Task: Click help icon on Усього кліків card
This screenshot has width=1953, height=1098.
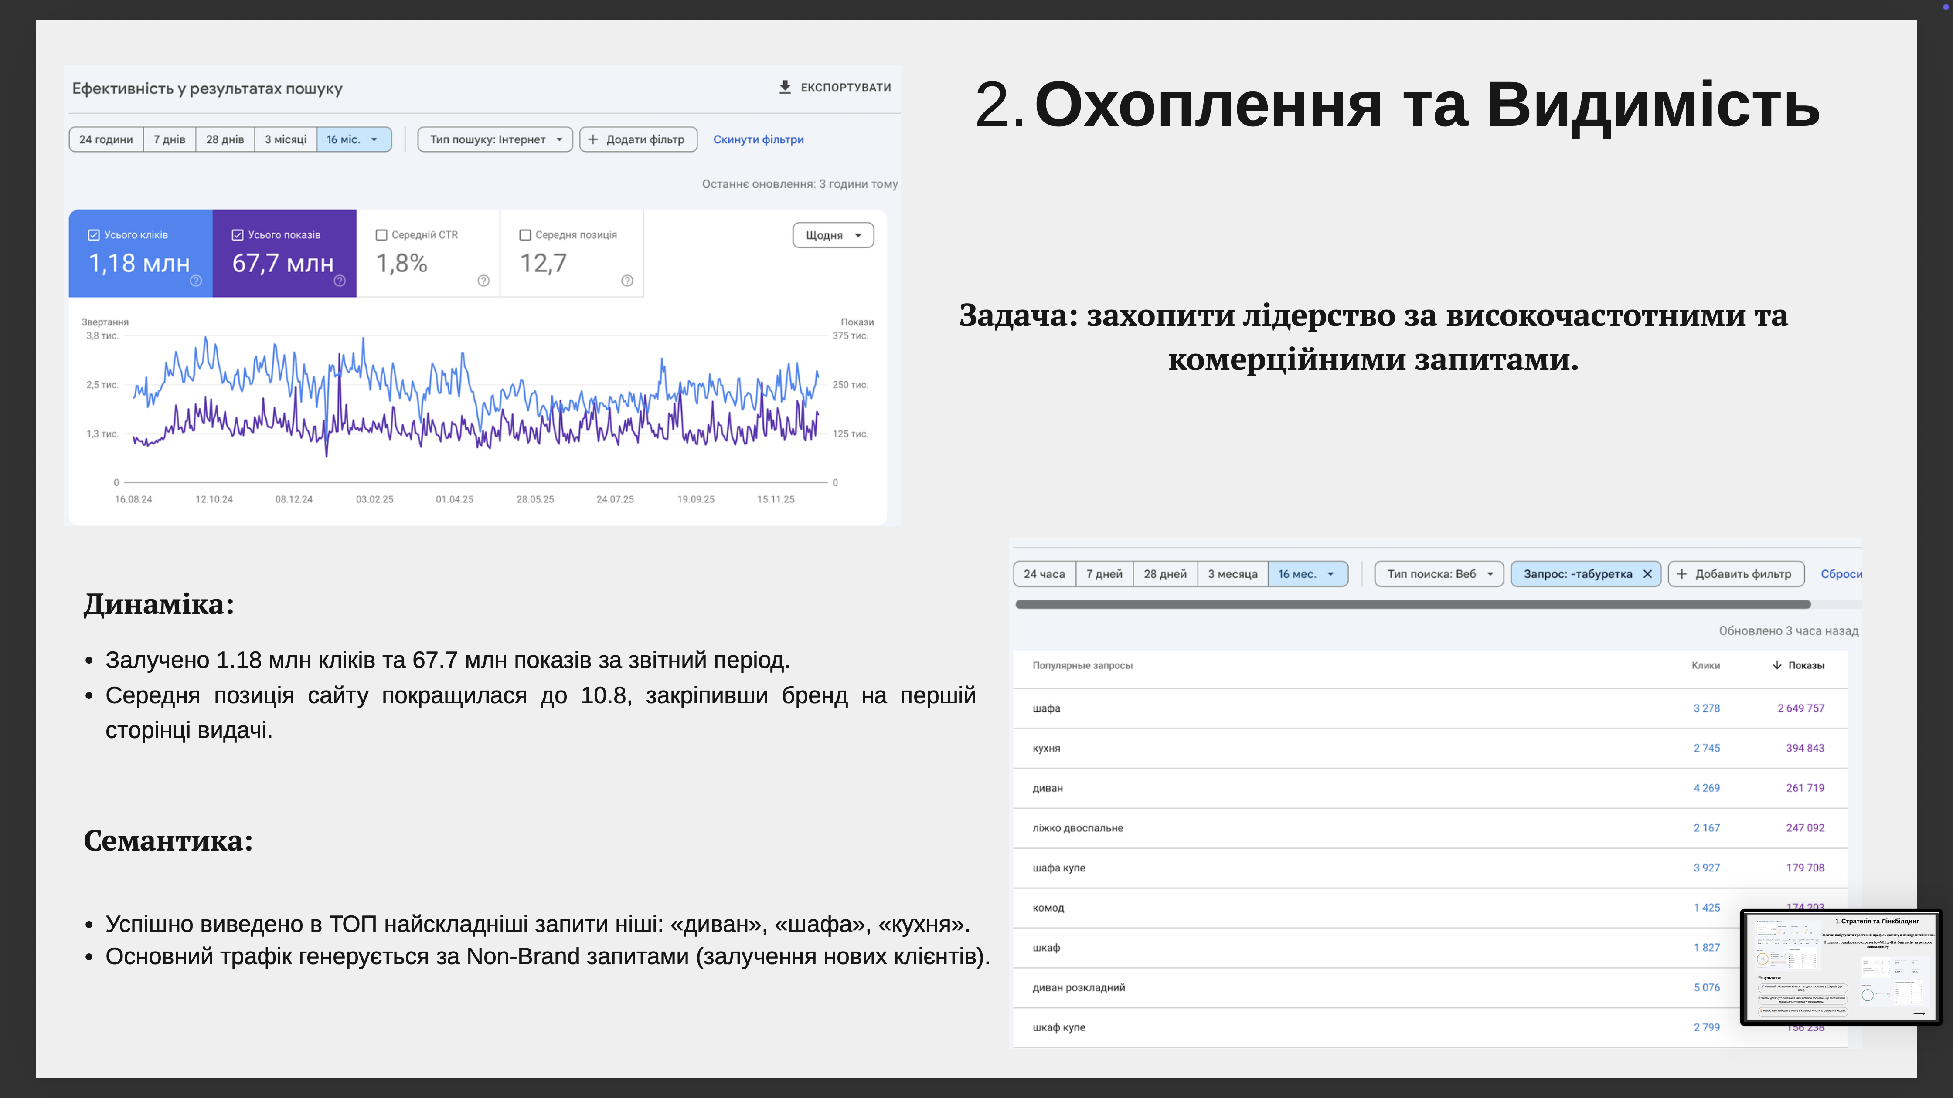Action: pos(196,280)
